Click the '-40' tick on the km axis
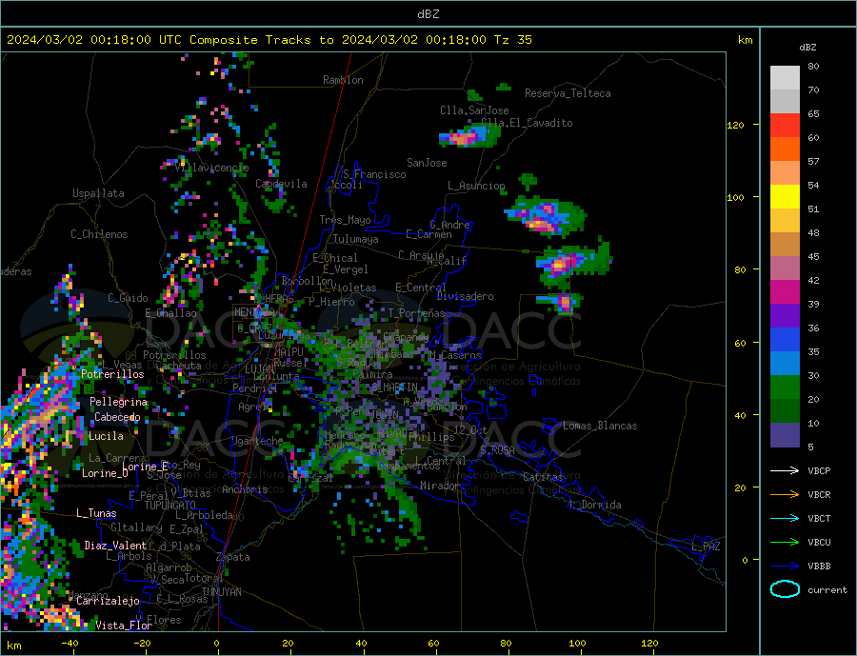The height and width of the screenshot is (656, 857). click(70, 644)
